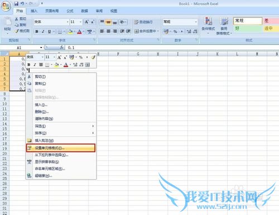
Task: Click the mini toolbar format painter brush
Action: [93, 57]
